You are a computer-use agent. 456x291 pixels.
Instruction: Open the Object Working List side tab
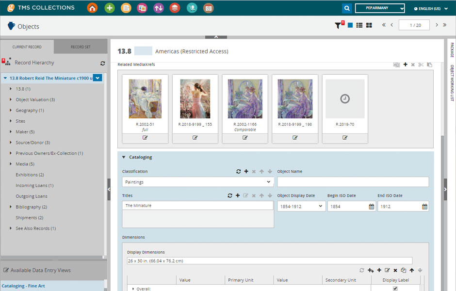[452, 83]
